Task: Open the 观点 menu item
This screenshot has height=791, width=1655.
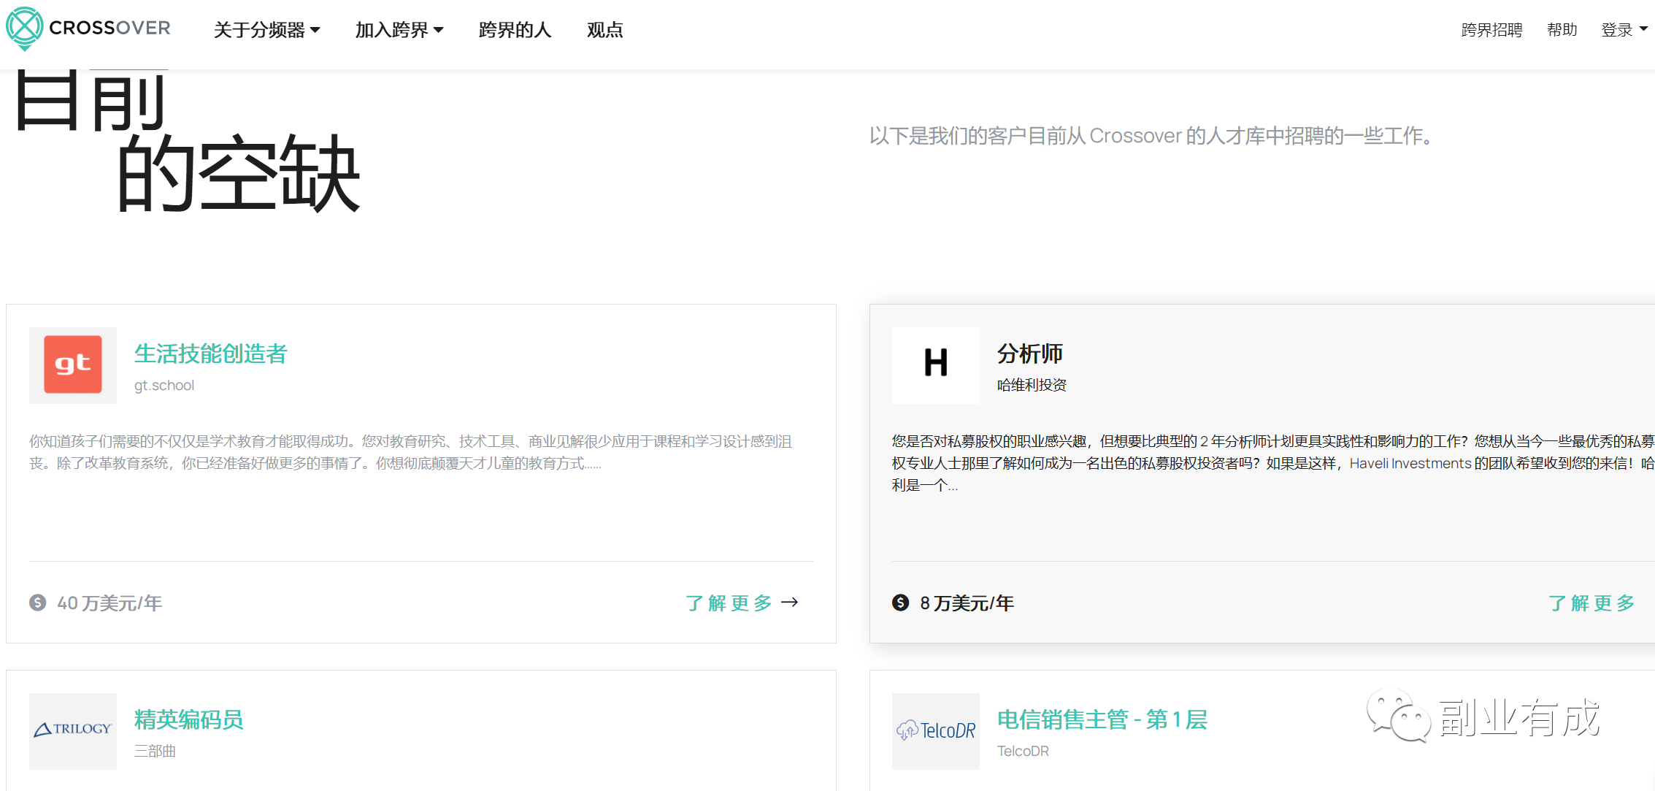Action: coord(605,30)
